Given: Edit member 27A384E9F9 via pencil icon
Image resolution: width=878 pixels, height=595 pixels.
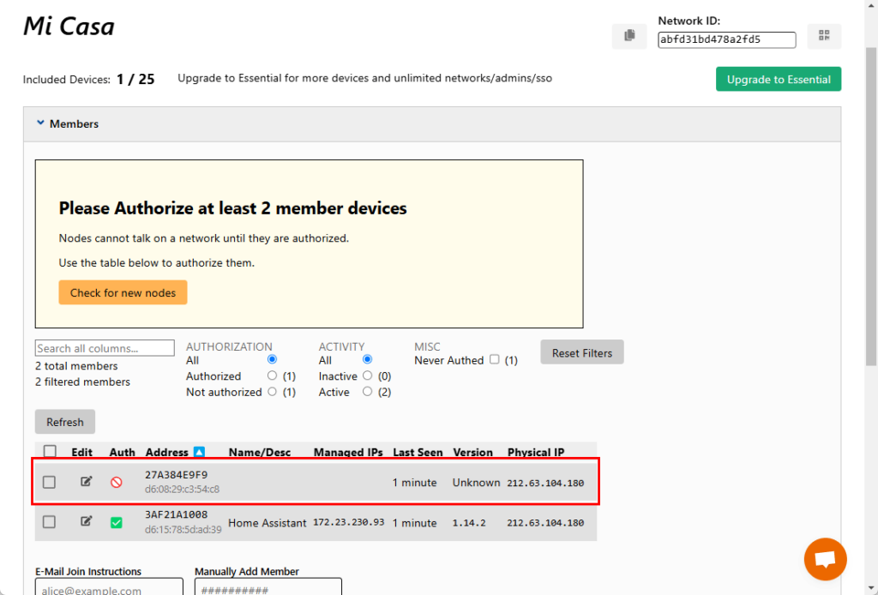Looking at the screenshot, I should tap(86, 482).
